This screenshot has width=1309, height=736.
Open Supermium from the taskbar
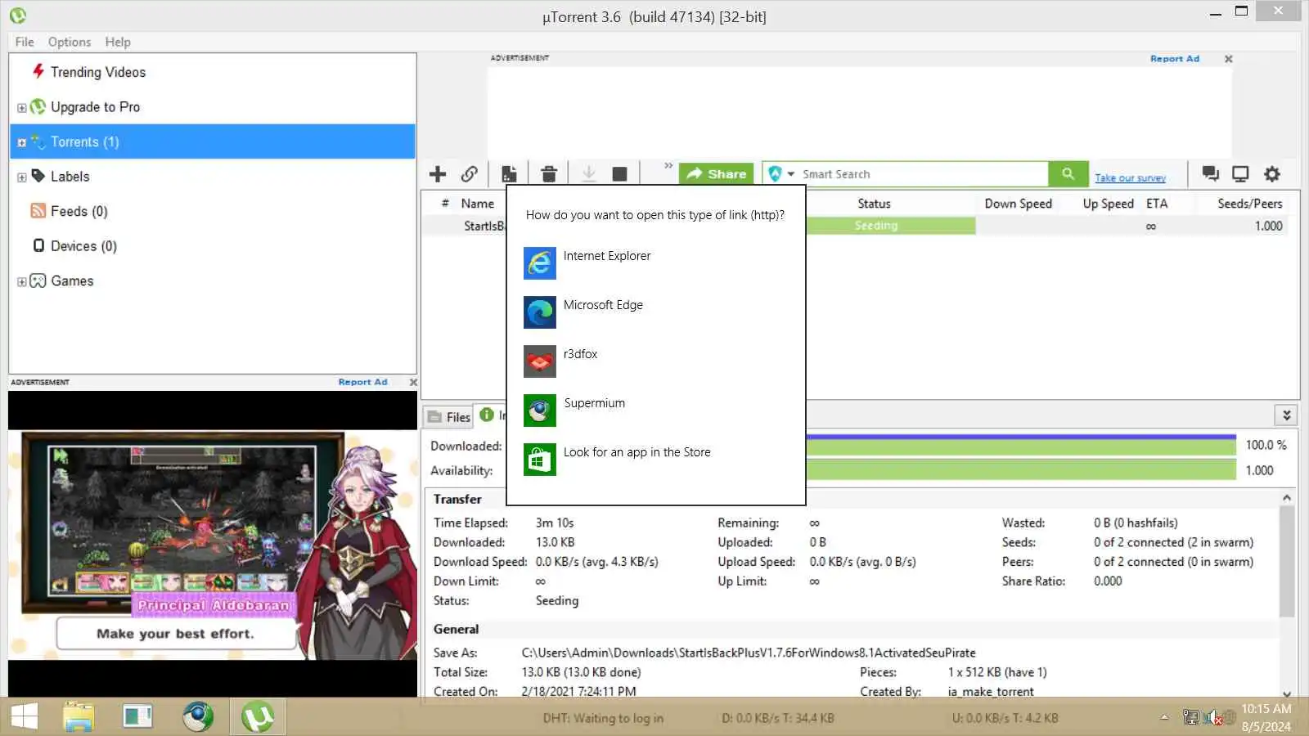point(197,716)
